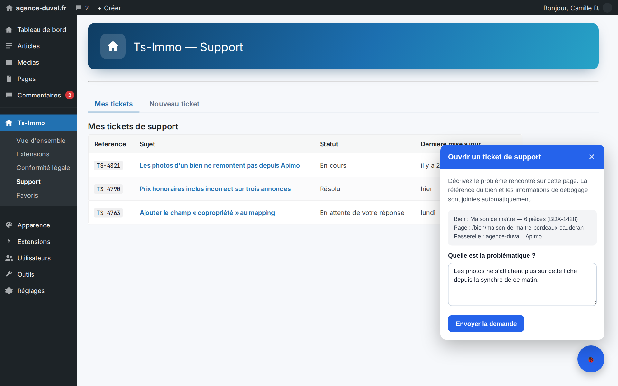Close the support ticket popup
This screenshot has height=386, width=618.
(x=592, y=157)
